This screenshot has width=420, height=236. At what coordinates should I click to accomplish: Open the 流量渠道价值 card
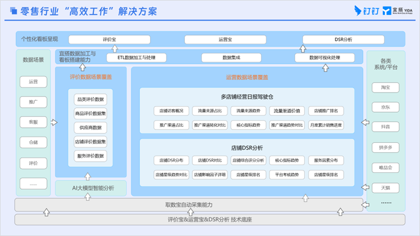click(x=287, y=111)
